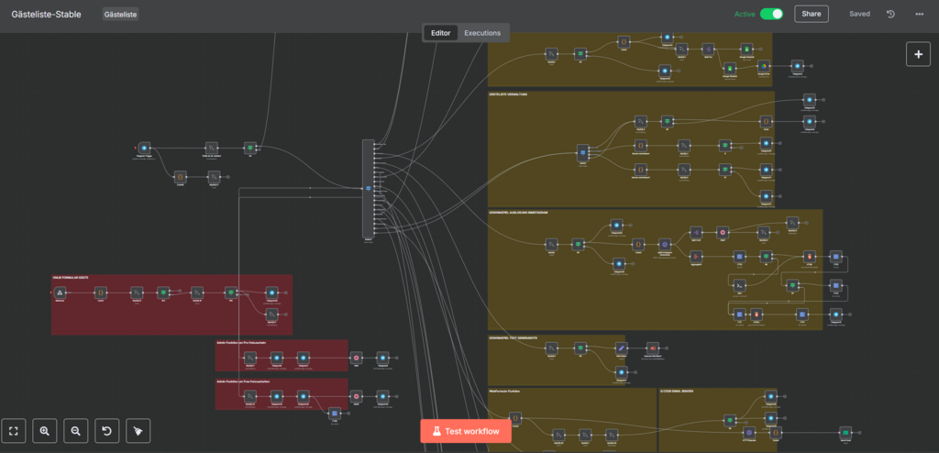Click the Share button

click(x=812, y=14)
